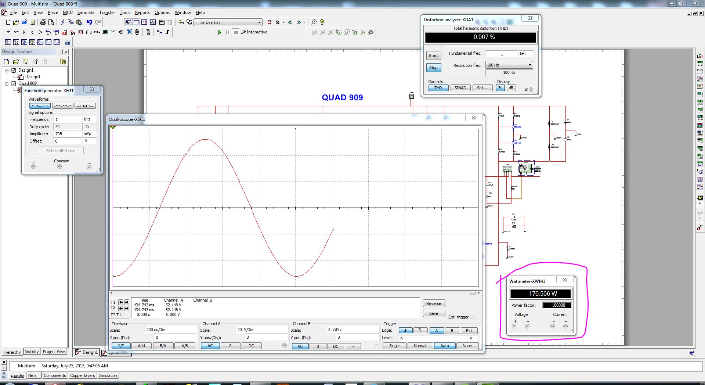Click the voltage probe icon in the probe toolbar
Image resolution: width=705 pixels, height=385 pixels.
(x=314, y=32)
